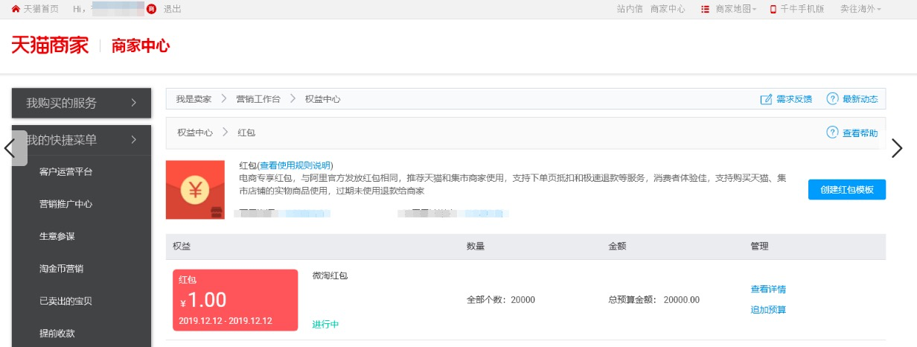Click 查看详情 for 微淘红包

coord(768,289)
